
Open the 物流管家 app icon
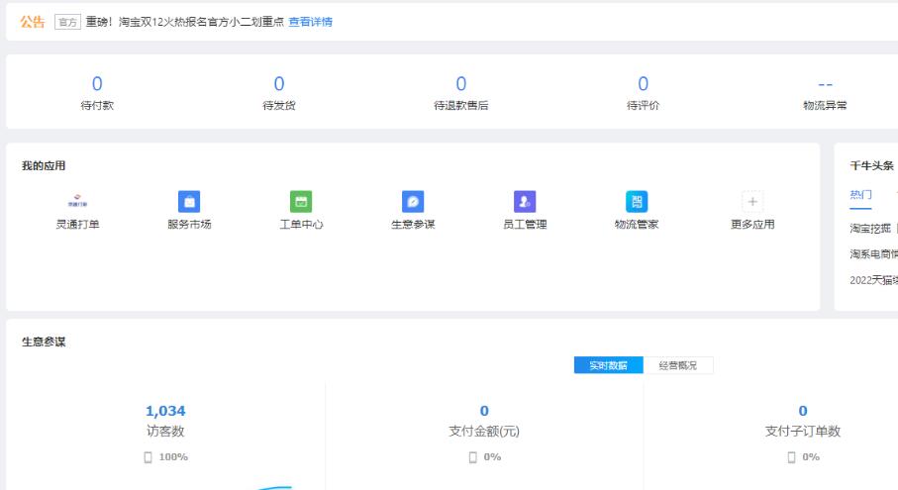tap(637, 202)
